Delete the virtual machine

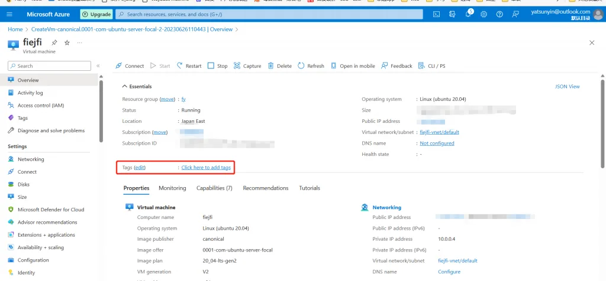280,66
